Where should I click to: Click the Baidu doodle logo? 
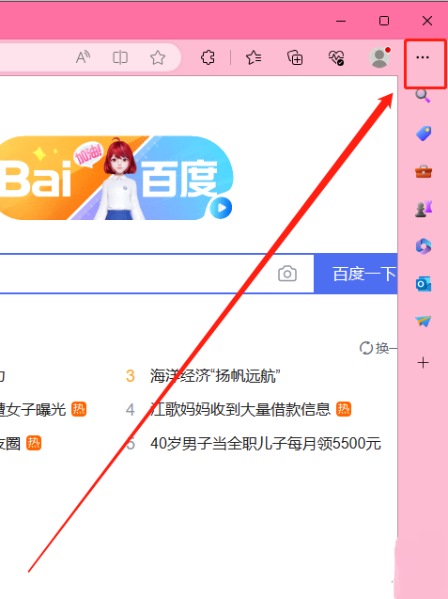pos(116,178)
